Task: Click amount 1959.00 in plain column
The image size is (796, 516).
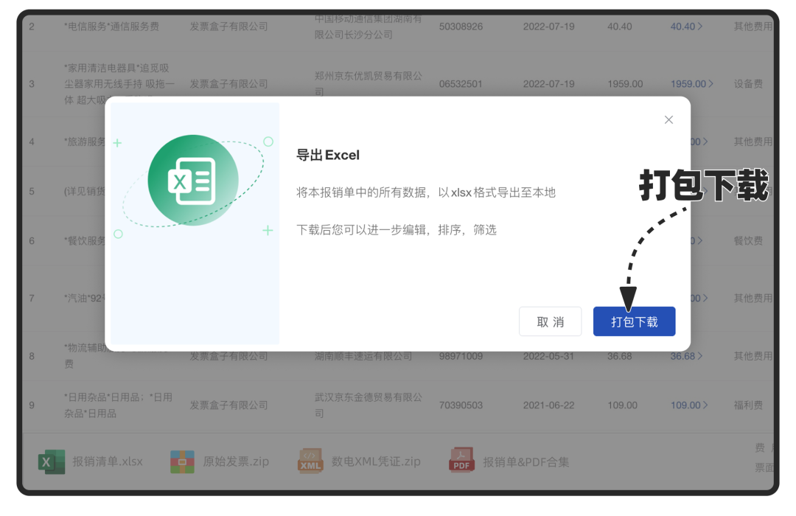Action: click(625, 84)
